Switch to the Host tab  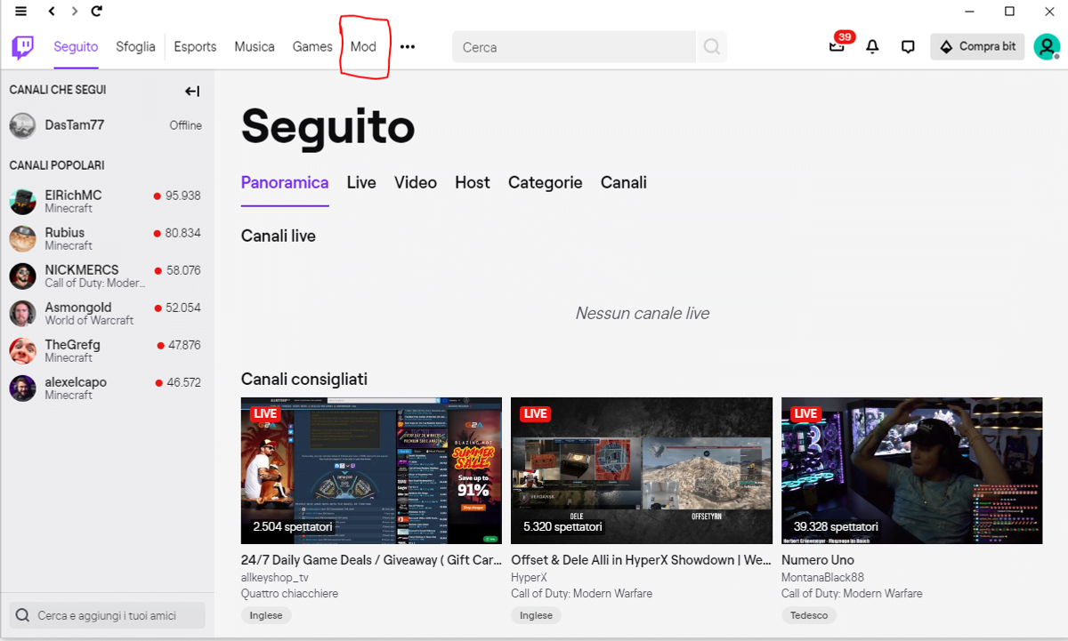click(473, 182)
